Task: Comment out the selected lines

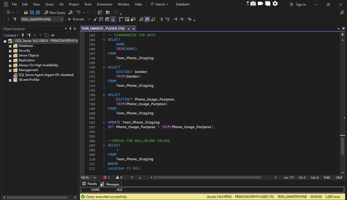Action: click(x=161, y=19)
